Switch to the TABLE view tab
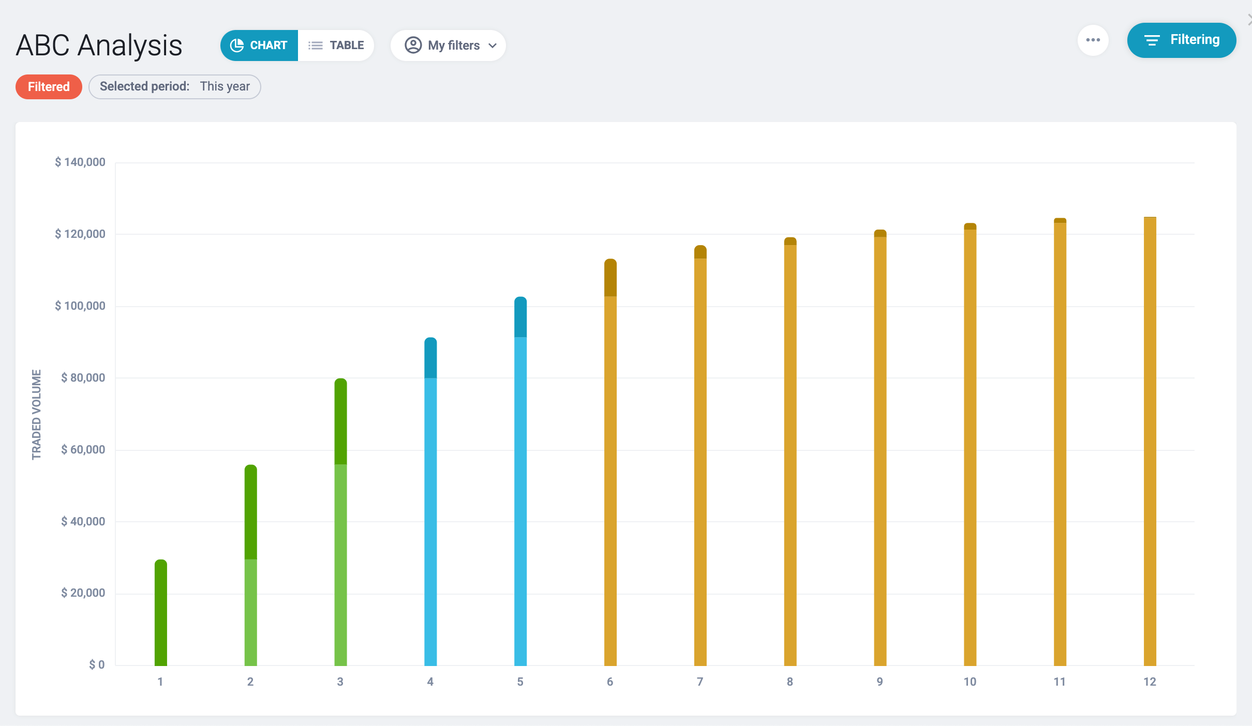This screenshot has width=1252, height=726. click(336, 45)
